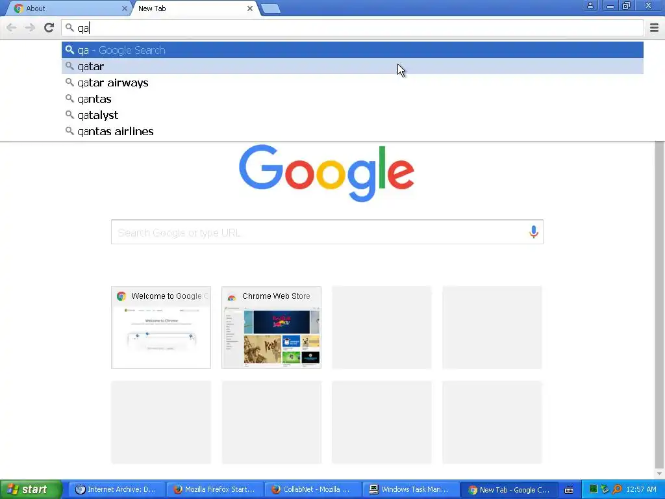Image resolution: width=665 pixels, height=499 pixels.
Task: Choose the 'qa - Google Search' suggestion
Action: (x=353, y=50)
